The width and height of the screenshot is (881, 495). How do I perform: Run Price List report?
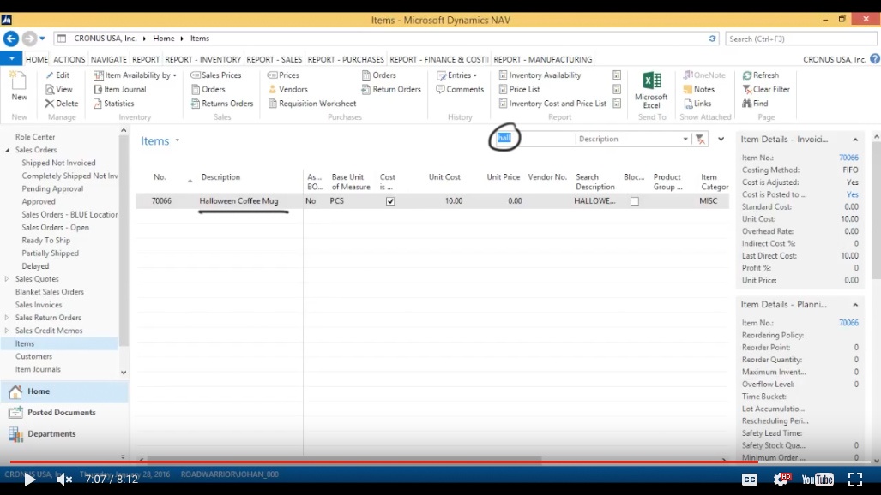coord(519,89)
